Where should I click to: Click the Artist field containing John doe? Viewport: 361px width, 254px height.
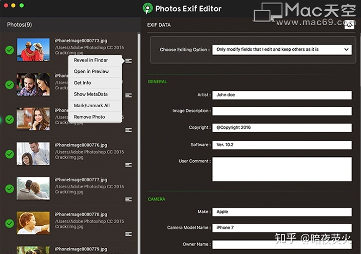[x=282, y=95]
